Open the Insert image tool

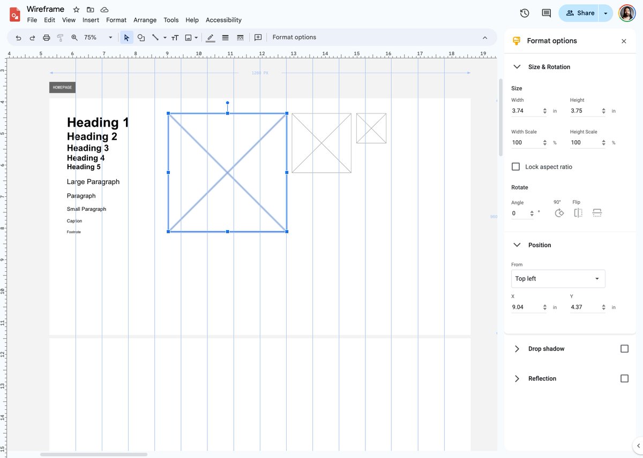pyautogui.click(x=189, y=37)
